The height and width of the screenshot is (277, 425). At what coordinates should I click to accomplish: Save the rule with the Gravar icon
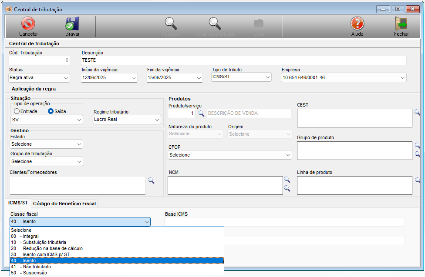click(72, 25)
